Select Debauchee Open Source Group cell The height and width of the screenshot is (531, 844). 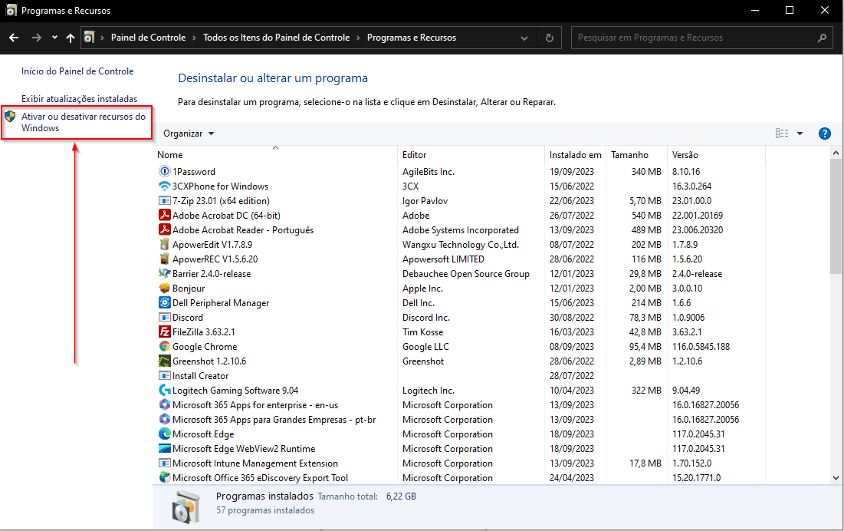(x=465, y=274)
